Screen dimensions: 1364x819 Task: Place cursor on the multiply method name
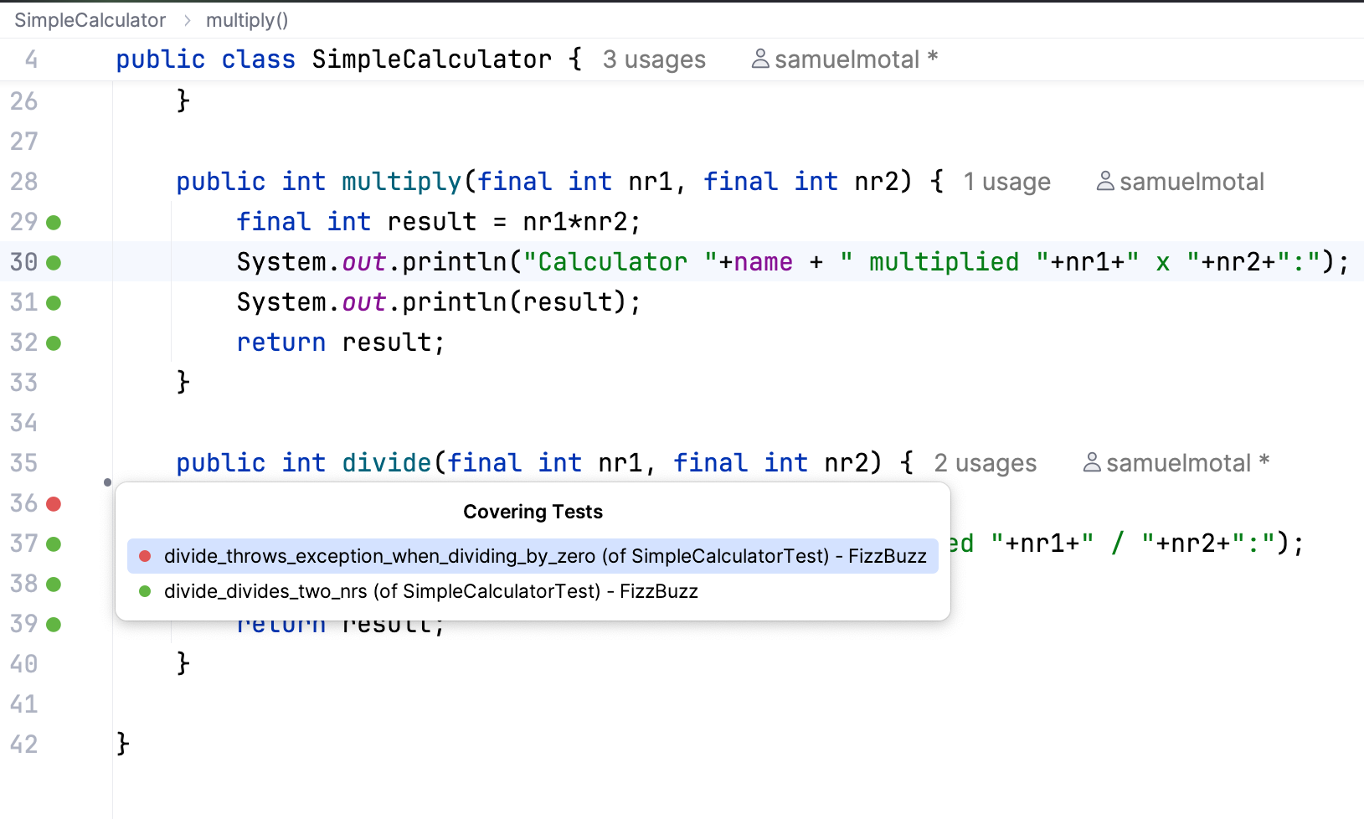401,182
